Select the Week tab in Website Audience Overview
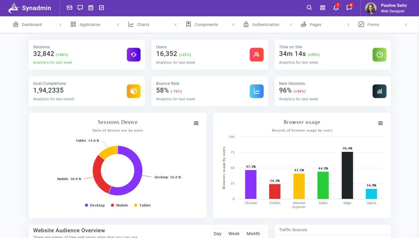The image size is (419, 238). point(234,233)
